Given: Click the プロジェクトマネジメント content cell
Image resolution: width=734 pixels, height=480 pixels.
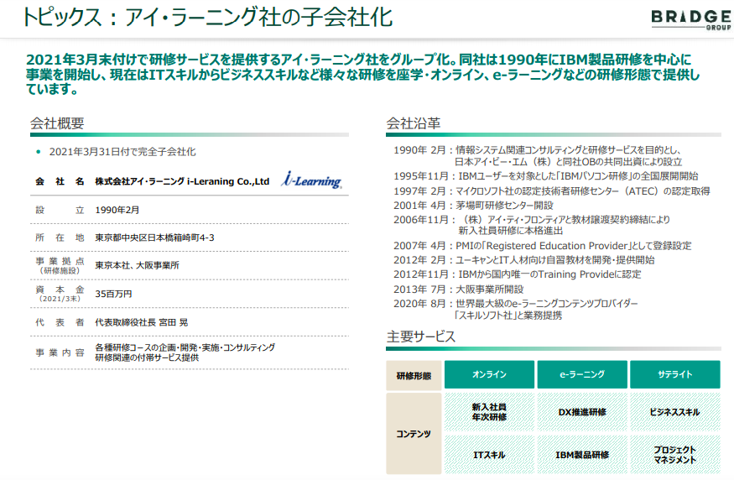Looking at the screenshot, I should [674, 455].
